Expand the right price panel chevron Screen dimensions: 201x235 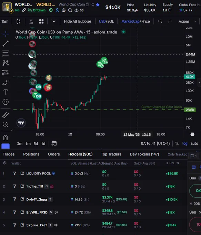[x=199, y=83]
